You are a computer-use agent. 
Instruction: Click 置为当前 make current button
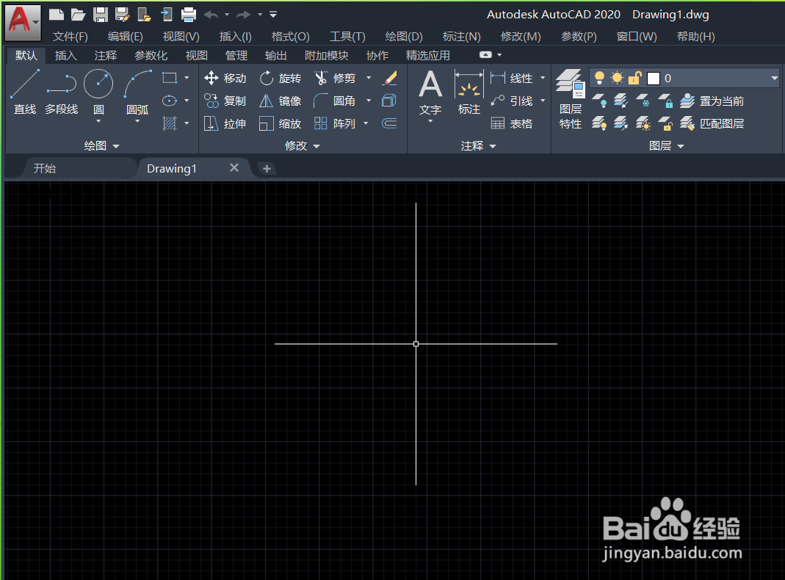pos(712,101)
